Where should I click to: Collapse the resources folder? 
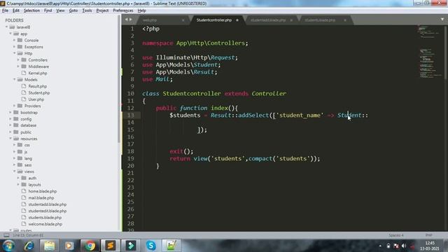click(x=10, y=139)
